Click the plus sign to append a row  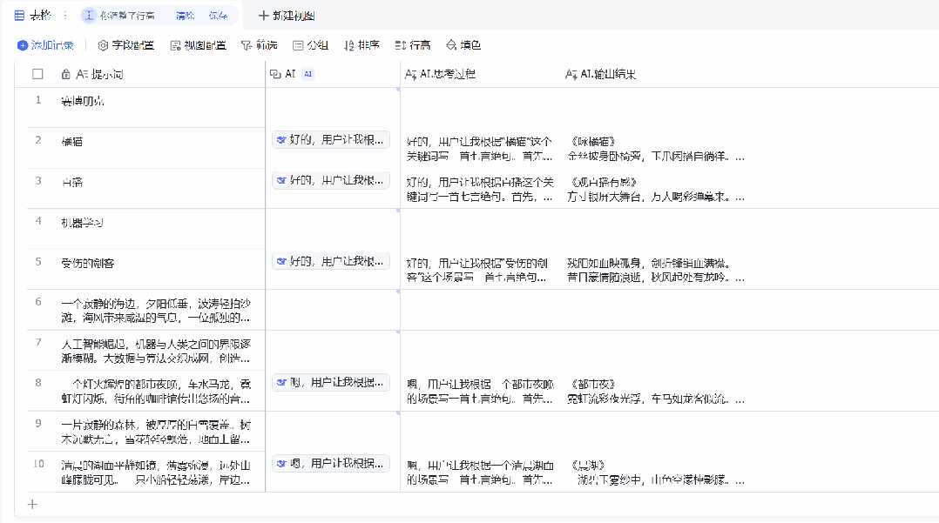31,503
